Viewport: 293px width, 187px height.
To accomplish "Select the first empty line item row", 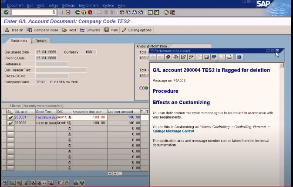I will click(x=4, y=129).
